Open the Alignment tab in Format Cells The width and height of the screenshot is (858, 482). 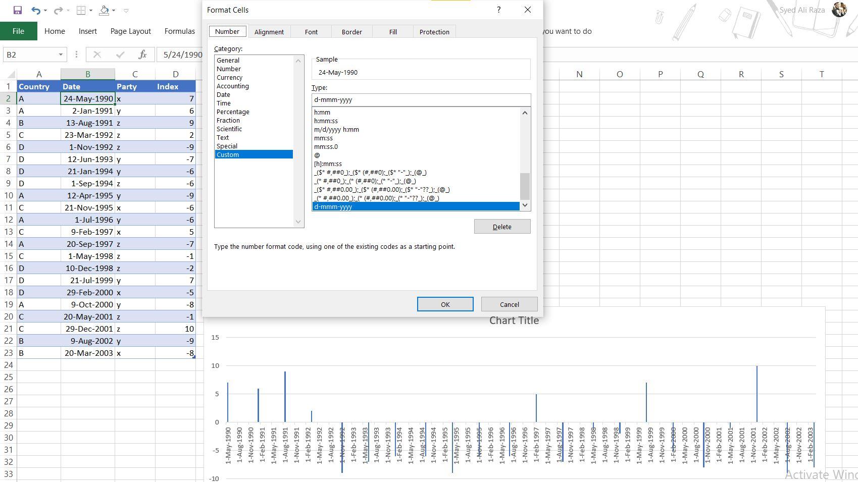[269, 32]
